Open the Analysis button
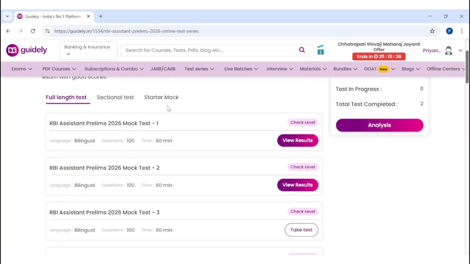 click(x=379, y=125)
